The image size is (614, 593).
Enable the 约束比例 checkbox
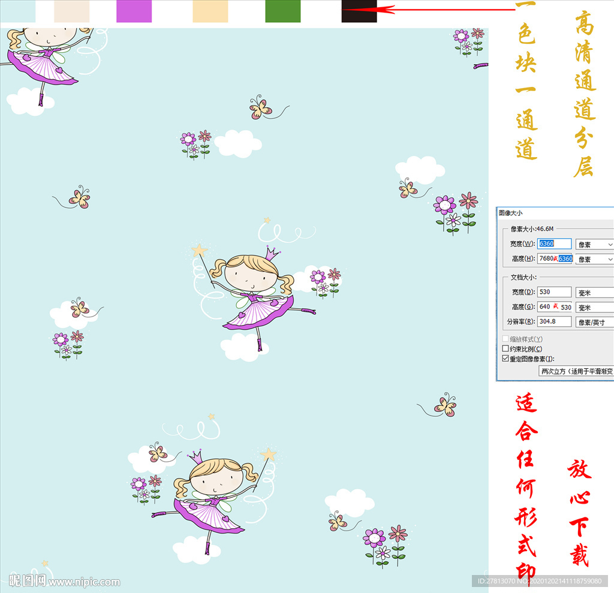[x=505, y=348]
